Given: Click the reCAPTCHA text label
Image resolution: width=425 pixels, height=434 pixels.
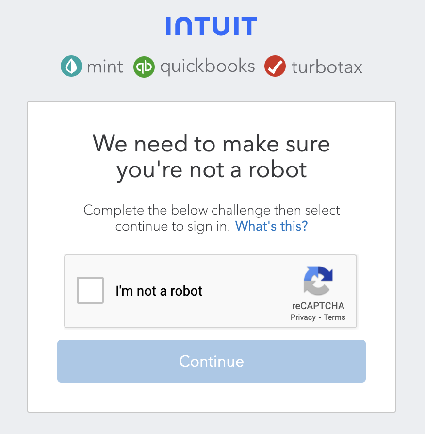Looking at the screenshot, I should pos(318,306).
